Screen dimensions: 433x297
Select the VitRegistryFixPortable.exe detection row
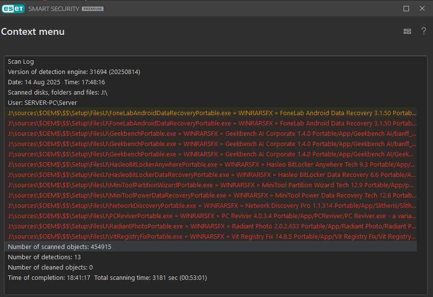tap(211, 237)
